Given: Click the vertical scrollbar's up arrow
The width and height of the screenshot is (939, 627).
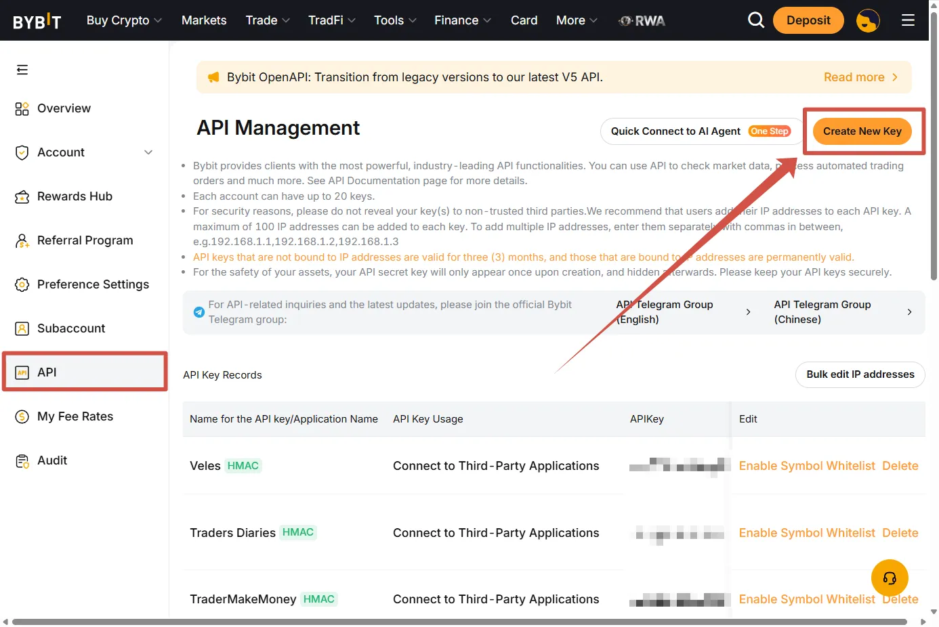Looking at the screenshot, I should pyautogui.click(x=934, y=5).
